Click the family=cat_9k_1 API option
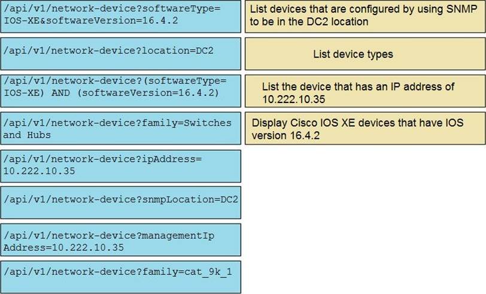The height and width of the screenshot is (294, 486). [121, 276]
